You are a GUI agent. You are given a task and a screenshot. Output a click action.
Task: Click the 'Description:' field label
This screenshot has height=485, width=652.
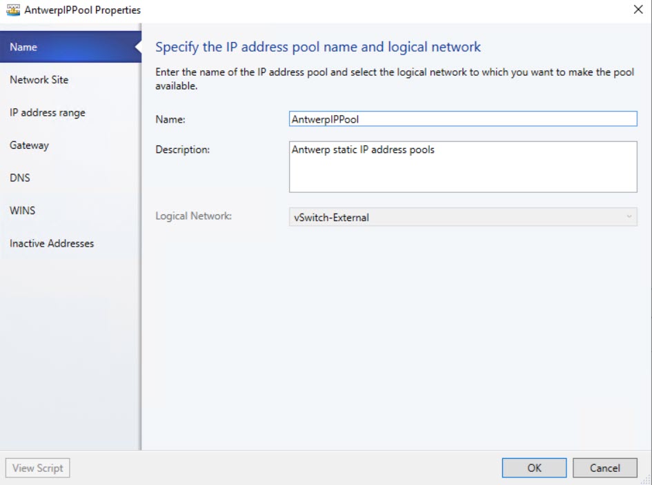183,149
